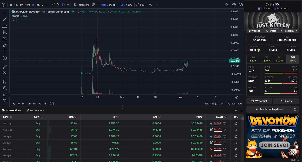The height and width of the screenshot is (162, 302).
Task: Choose the hollow candles chart style
Action: 58,5
